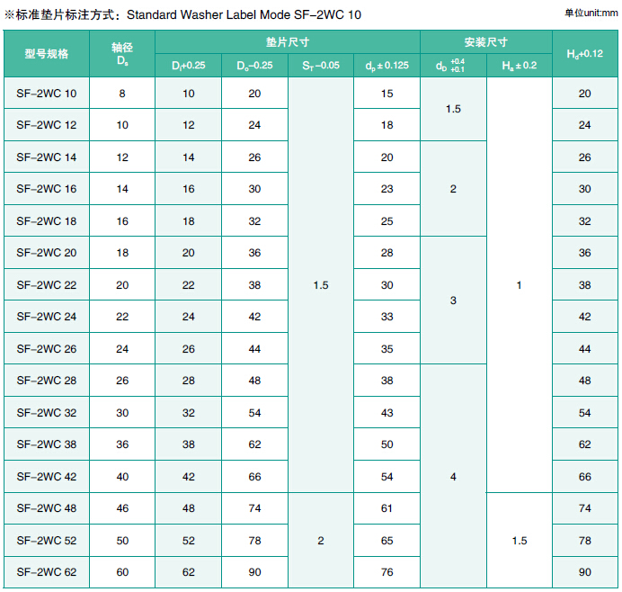The height and width of the screenshot is (592, 622).
Task: Click the dp value 76 cell
Action: (387, 572)
